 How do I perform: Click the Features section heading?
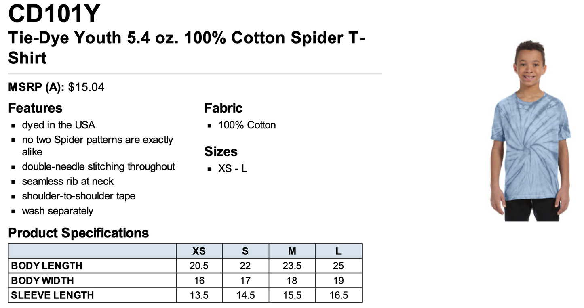tap(35, 108)
